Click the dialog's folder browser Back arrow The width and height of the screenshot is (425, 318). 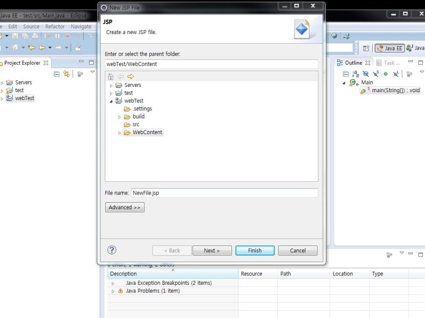[x=120, y=77]
